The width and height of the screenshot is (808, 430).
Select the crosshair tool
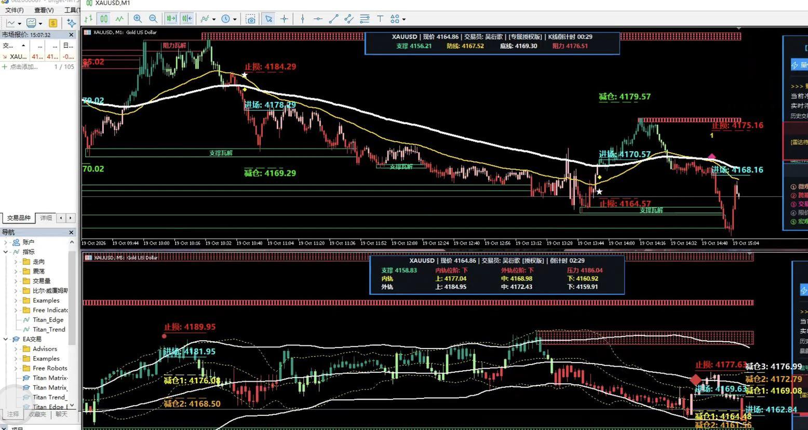(x=284, y=19)
